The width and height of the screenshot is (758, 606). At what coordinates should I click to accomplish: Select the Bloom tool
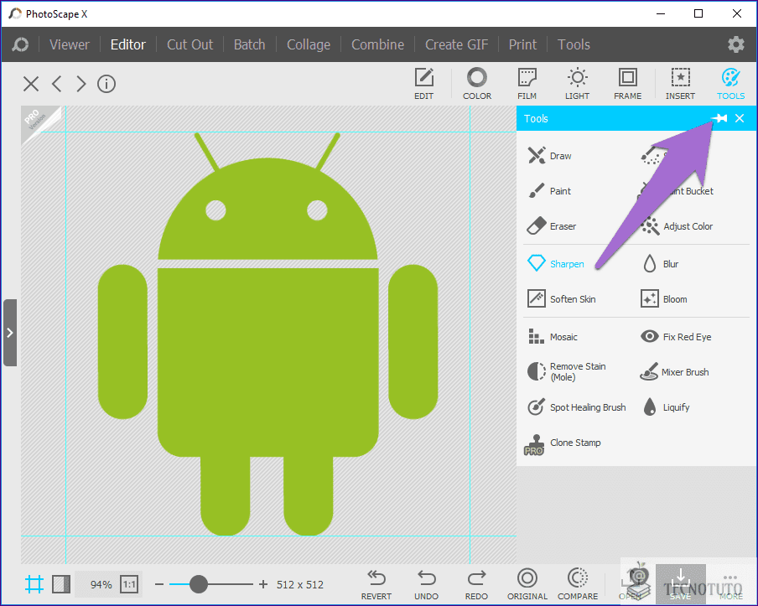tap(664, 299)
